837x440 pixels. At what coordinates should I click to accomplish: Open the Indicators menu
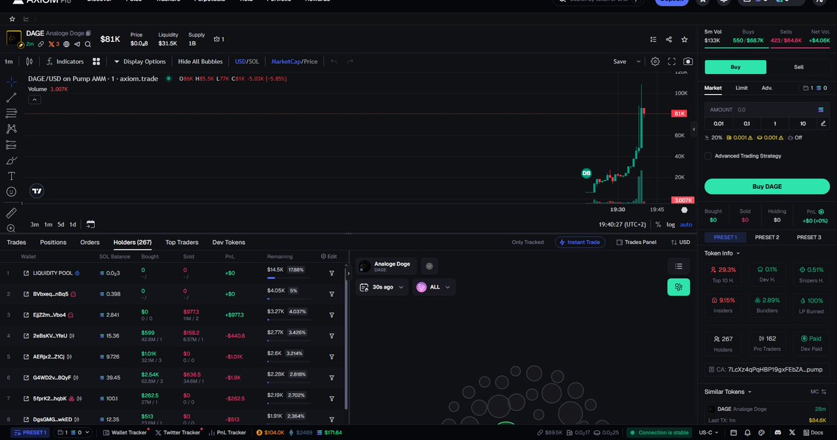[65, 61]
